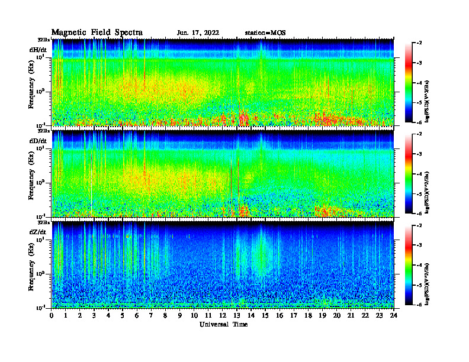Select hour tick label "0" on time axis
This screenshot has width=469, height=362.
click(x=52, y=315)
